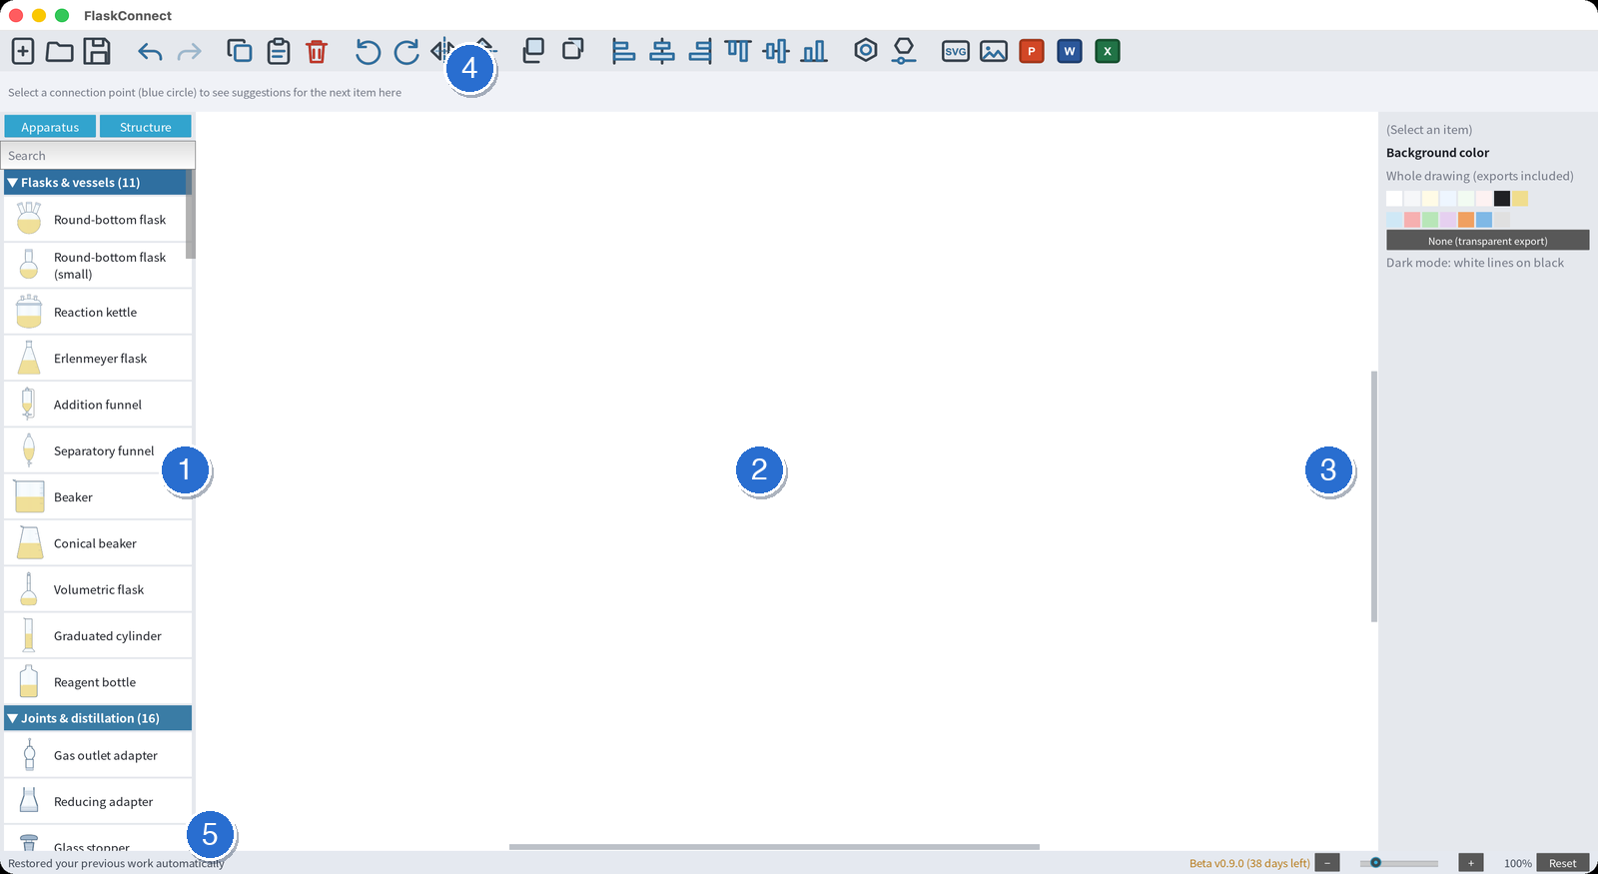Click the zoom slider track
This screenshot has height=874, width=1598.
(1398, 863)
